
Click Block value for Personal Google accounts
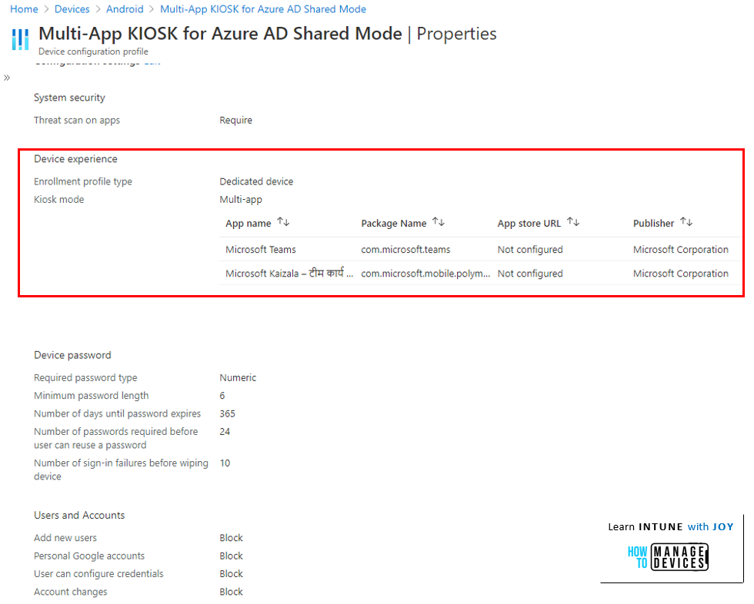(231, 556)
